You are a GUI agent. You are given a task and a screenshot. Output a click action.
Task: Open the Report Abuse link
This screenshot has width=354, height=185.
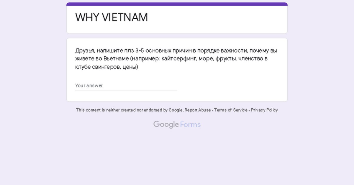click(x=198, y=110)
